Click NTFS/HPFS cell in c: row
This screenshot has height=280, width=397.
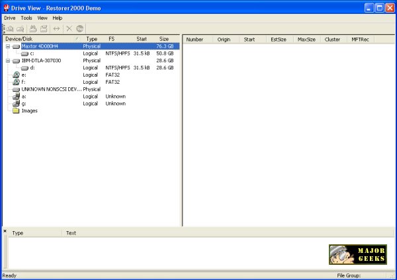click(x=118, y=53)
